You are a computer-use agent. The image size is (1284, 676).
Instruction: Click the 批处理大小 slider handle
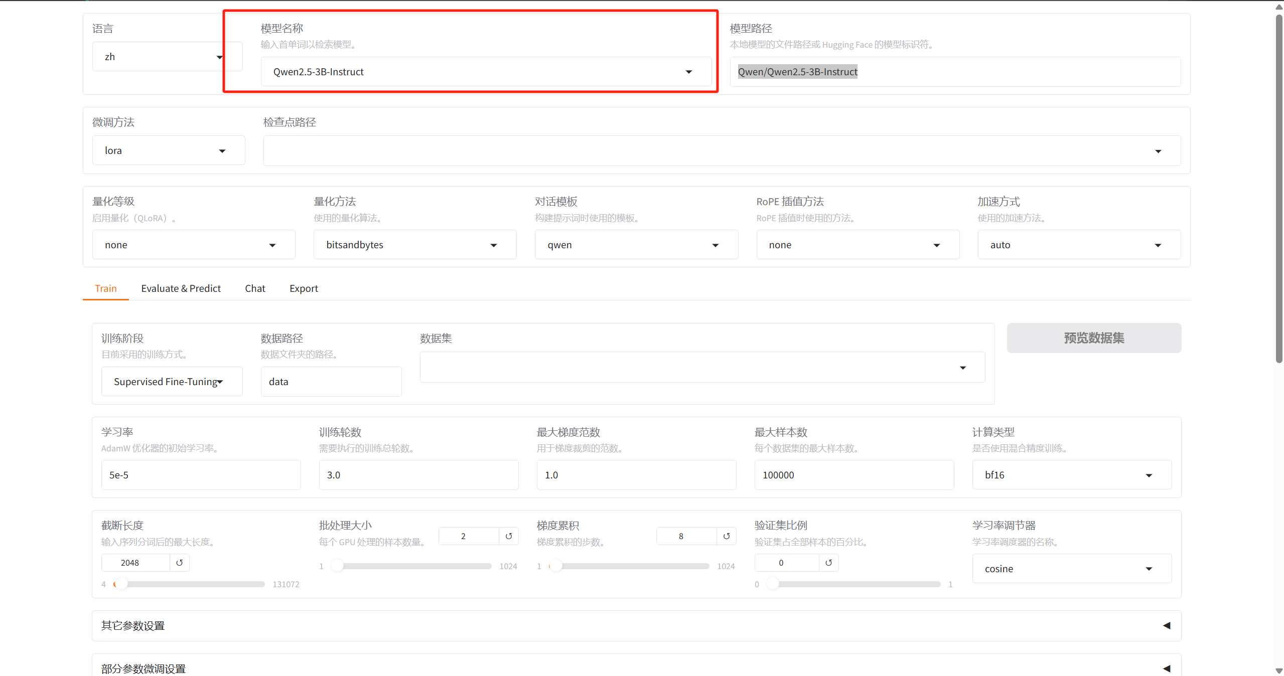337,566
